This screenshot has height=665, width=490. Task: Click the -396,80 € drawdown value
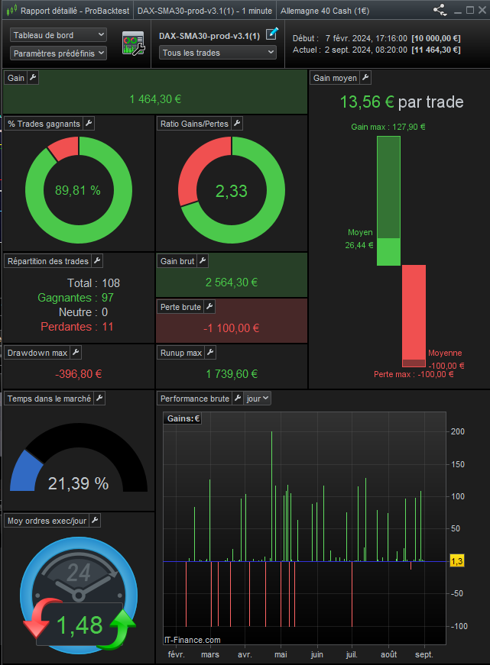(79, 374)
